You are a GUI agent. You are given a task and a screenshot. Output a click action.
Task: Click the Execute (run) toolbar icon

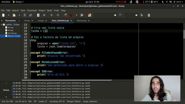coord(82,15)
